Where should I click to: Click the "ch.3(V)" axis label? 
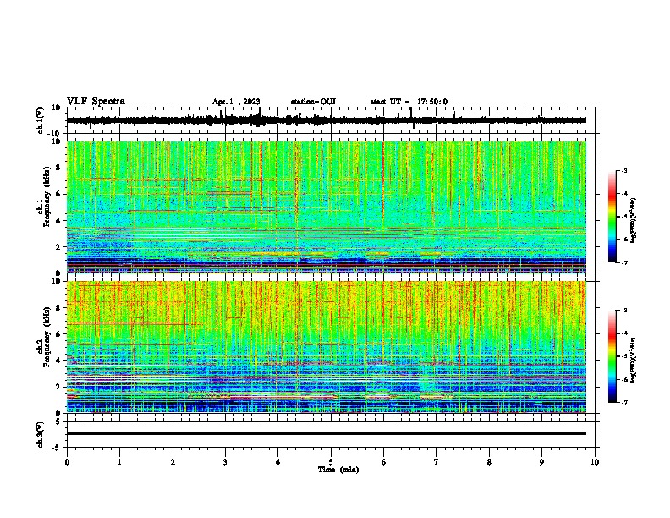[x=41, y=435]
